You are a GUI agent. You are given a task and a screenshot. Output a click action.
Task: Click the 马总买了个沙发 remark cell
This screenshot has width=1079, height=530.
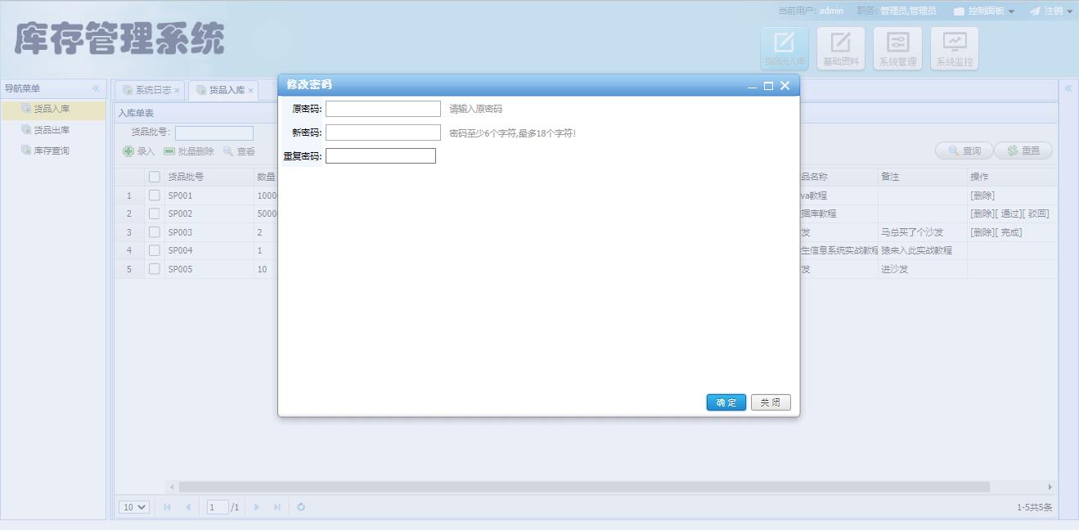click(x=923, y=232)
